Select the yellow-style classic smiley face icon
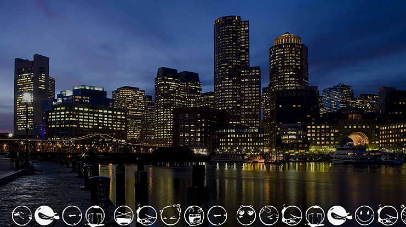Screen dimensions: 406x227 tap(364, 215)
